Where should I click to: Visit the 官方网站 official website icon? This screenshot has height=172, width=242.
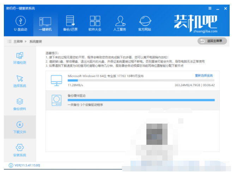point(145,23)
